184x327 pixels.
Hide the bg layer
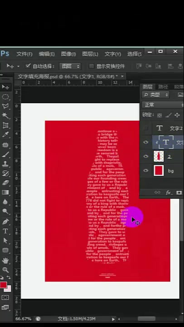pos(146,171)
